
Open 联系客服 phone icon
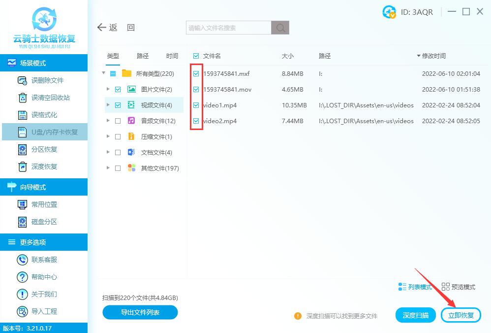pyautogui.click(x=22, y=260)
